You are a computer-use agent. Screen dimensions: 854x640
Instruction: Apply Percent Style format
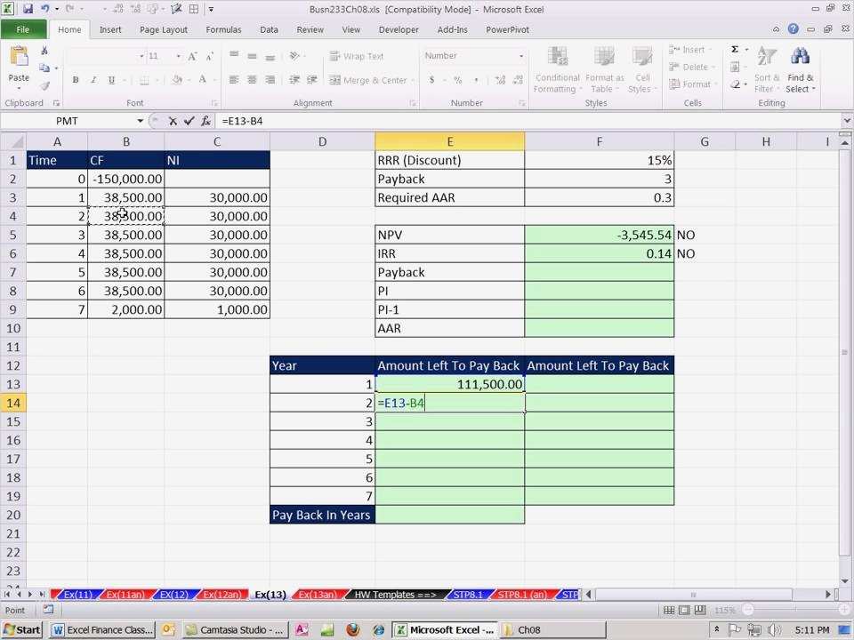click(x=458, y=80)
